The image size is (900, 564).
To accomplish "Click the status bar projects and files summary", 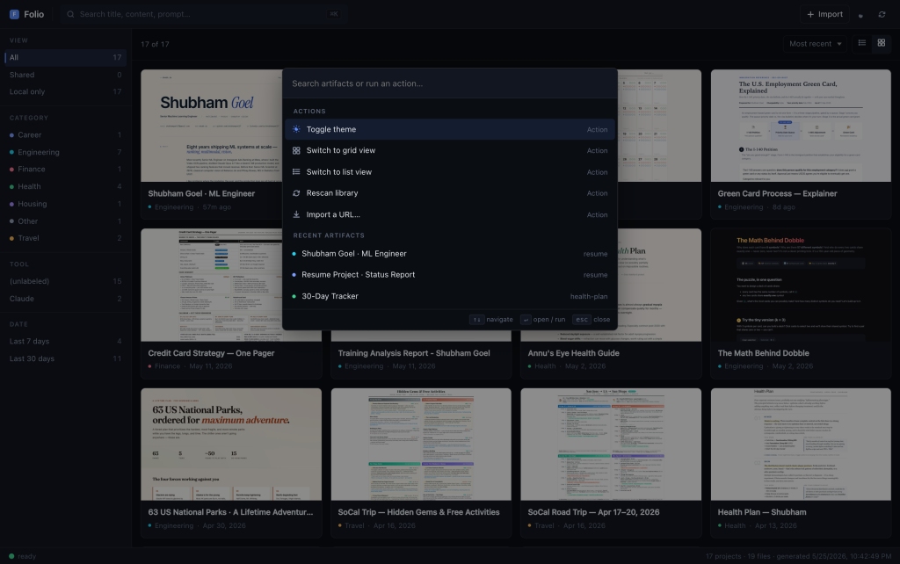I will [798, 557].
